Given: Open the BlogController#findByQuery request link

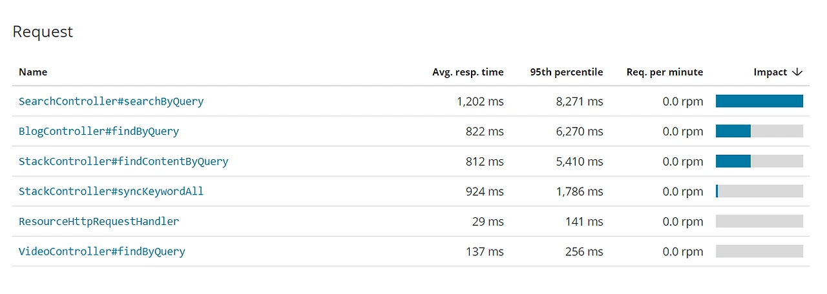Looking at the screenshot, I should [x=99, y=132].
